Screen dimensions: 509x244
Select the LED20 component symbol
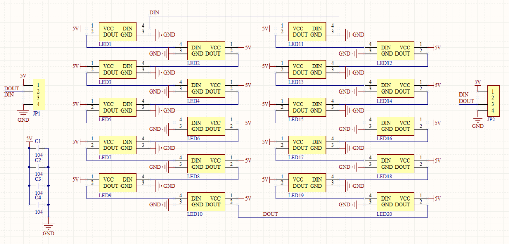pos(396,202)
